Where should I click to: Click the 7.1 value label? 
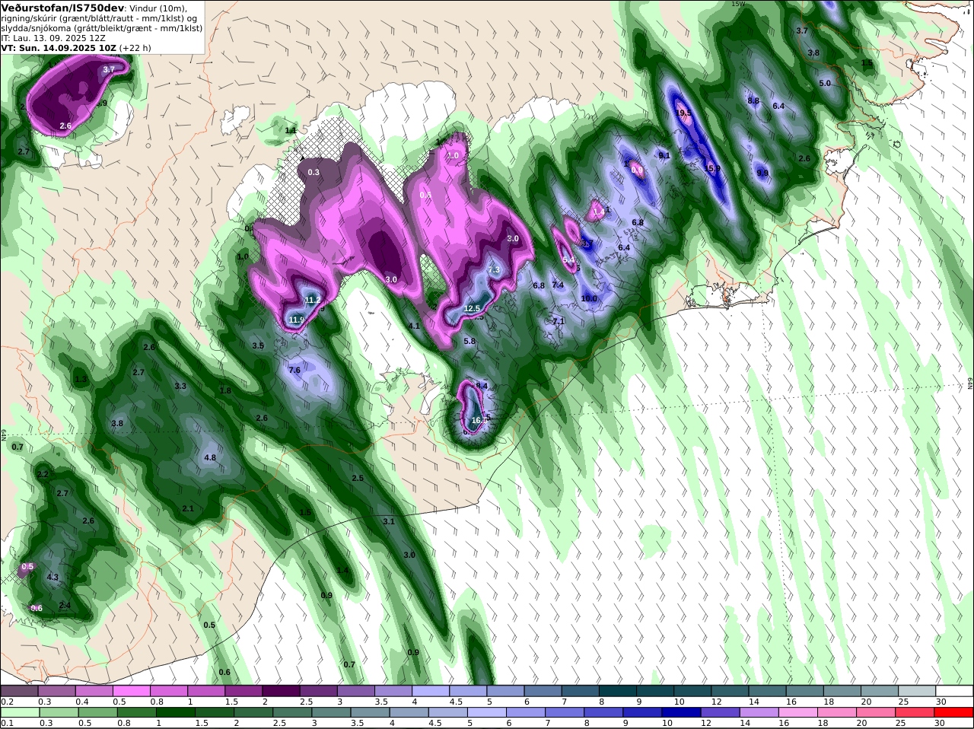[x=558, y=321]
